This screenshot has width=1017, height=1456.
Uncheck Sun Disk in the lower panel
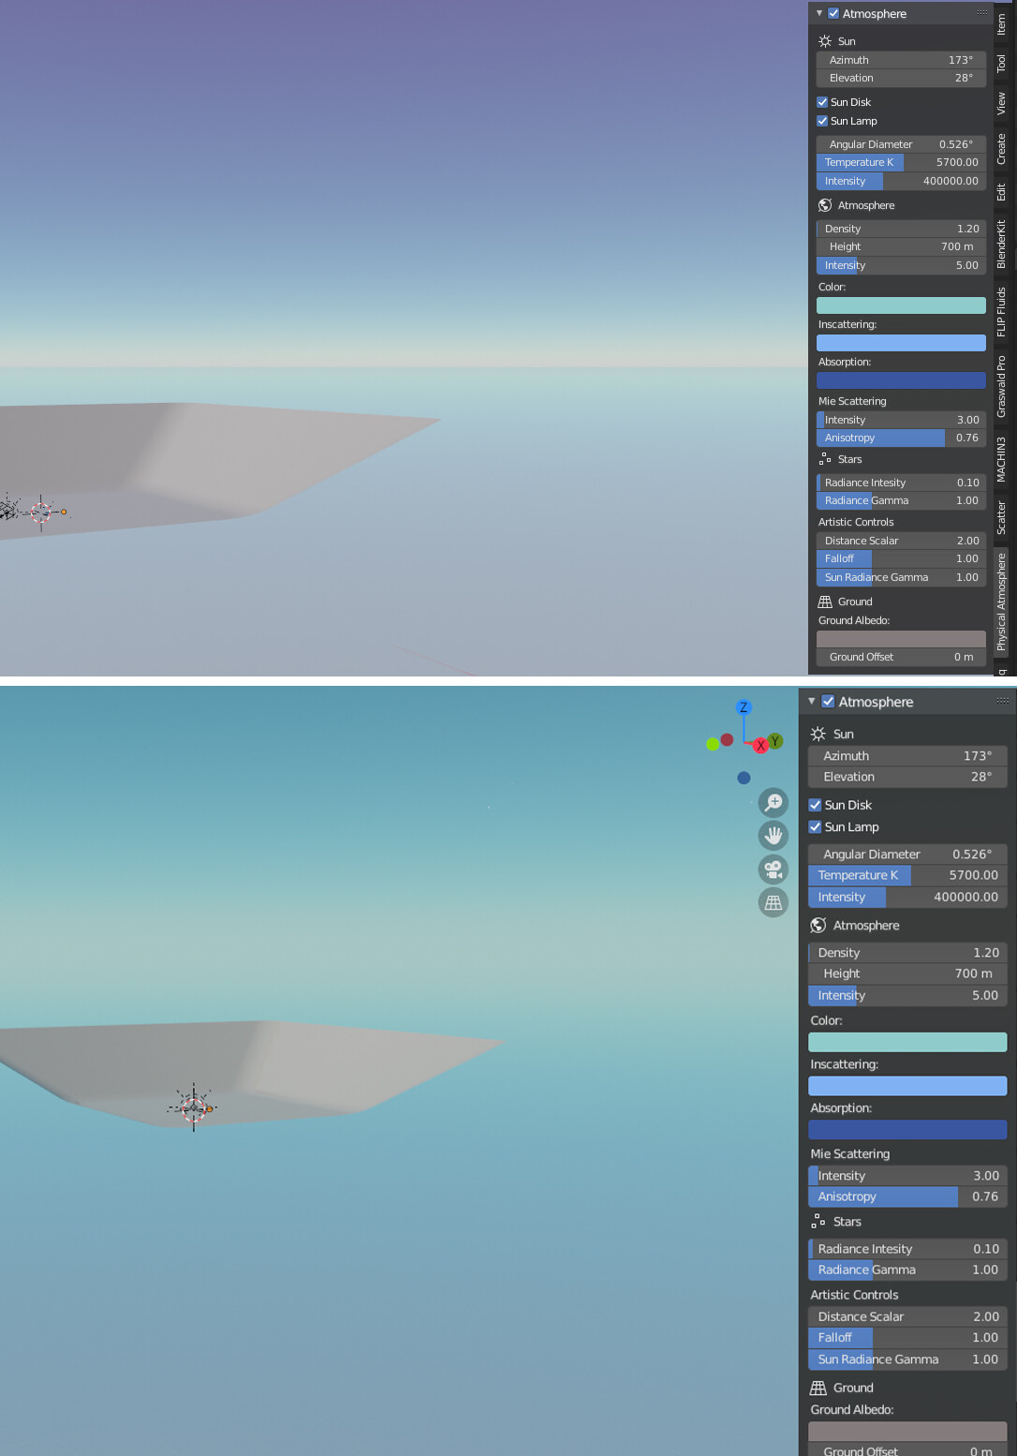[x=815, y=805]
